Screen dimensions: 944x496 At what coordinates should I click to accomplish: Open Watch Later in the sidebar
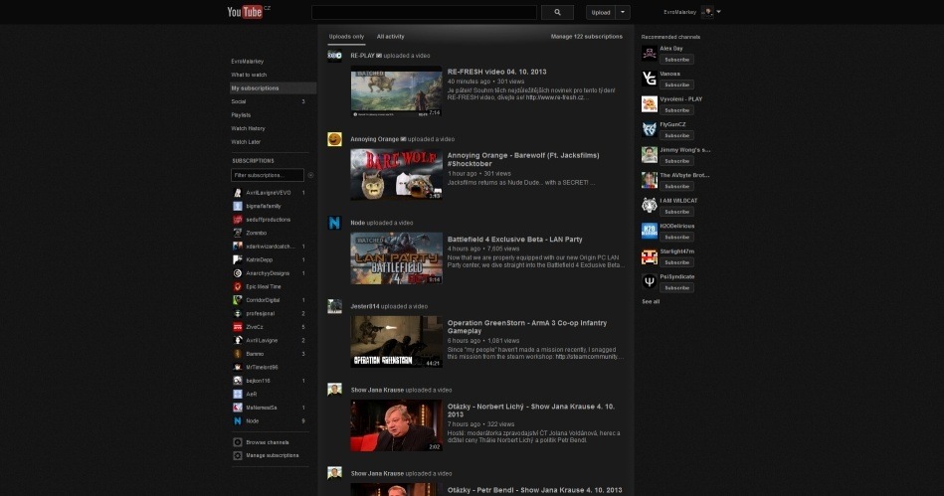tap(246, 142)
